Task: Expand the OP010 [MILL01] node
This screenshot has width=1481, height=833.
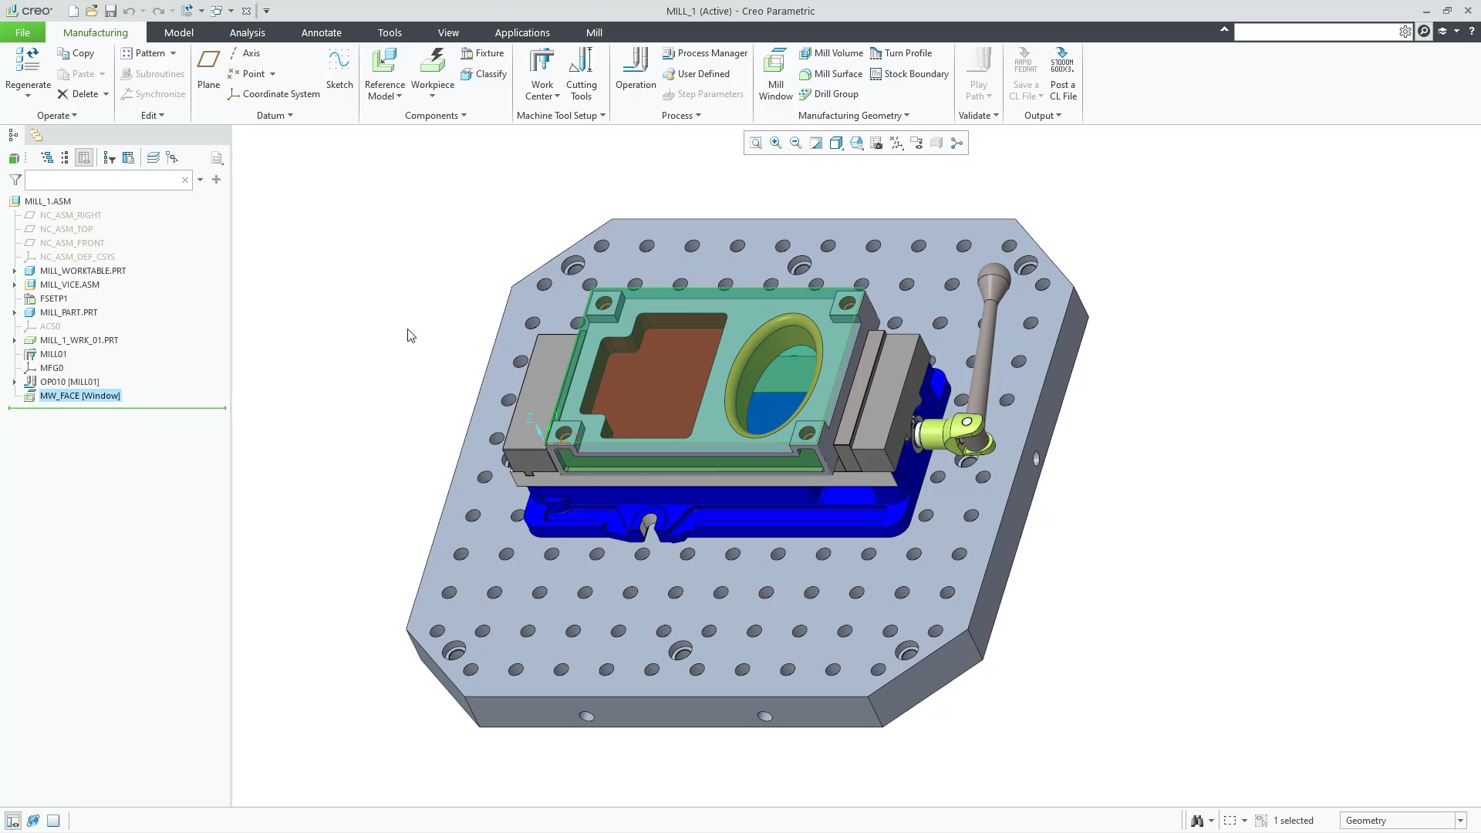Action: click(14, 382)
